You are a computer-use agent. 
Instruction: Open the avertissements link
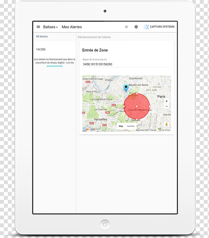tap(55, 66)
